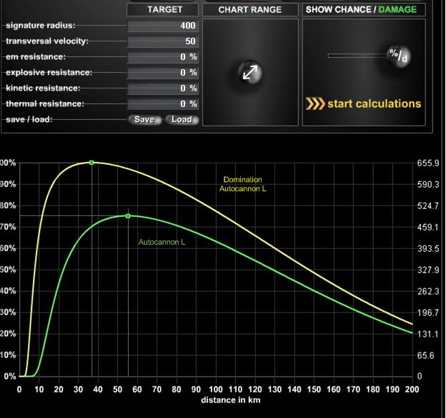
Task: Edit the em resistance field
Action: pos(163,57)
